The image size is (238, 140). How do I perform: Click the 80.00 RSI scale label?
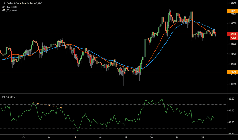(231, 99)
